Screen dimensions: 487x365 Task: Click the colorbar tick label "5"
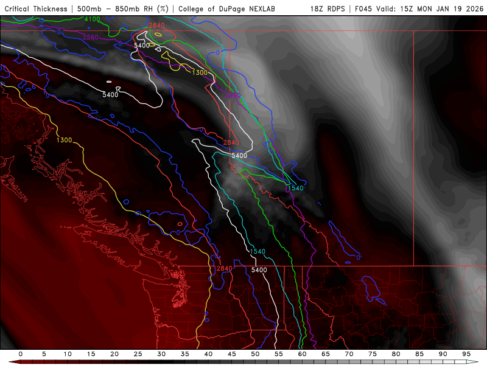[x=44, y=354]
